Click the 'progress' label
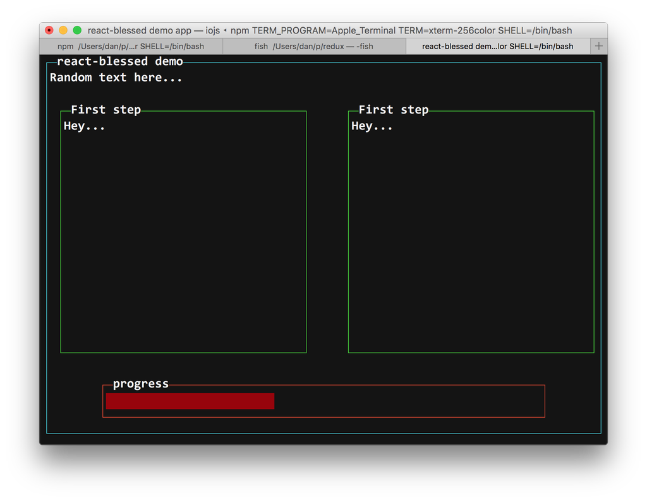This screenshot has height=501, width=647. (140, 384)
